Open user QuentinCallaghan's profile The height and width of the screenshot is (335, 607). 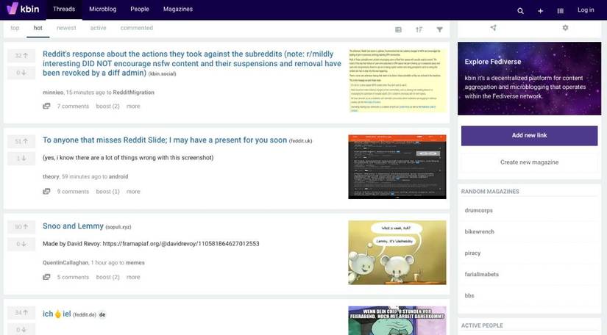[x=65, y=263]
